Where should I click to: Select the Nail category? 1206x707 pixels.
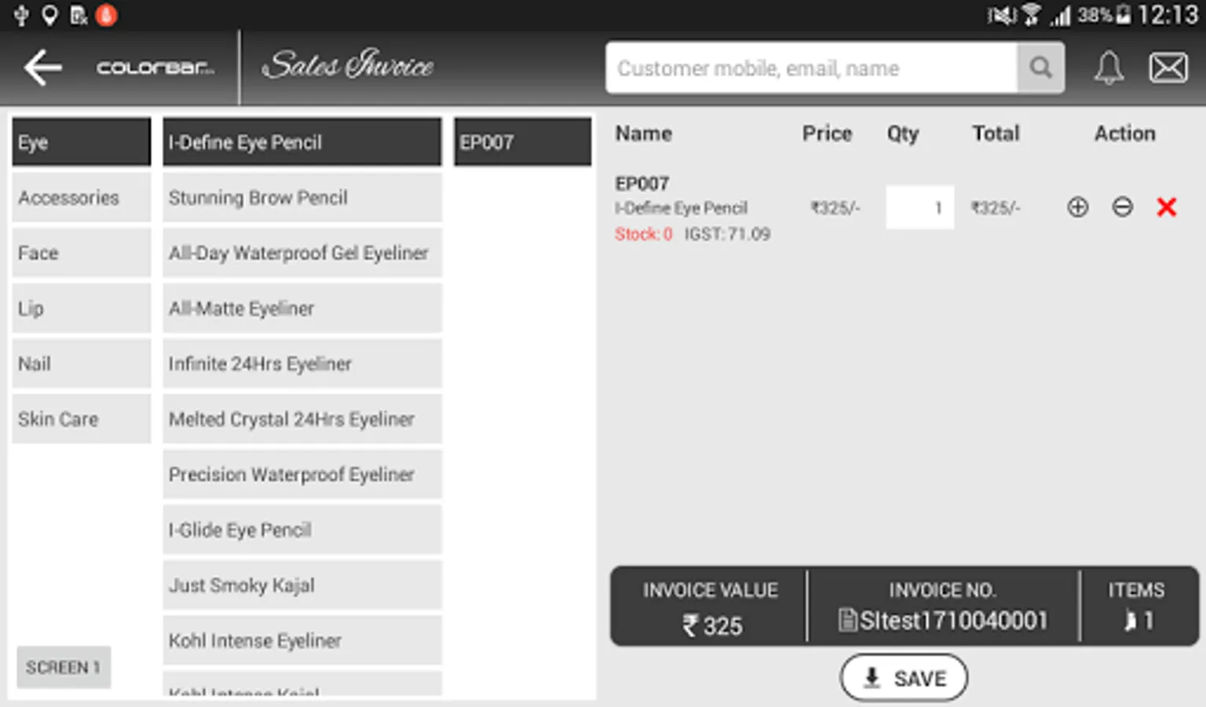[82, 364]
